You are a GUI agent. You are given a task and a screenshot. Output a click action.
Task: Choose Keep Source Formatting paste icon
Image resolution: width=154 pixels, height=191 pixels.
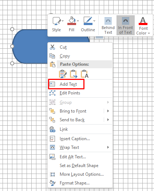pyautogui.click(x=63, y=74)
